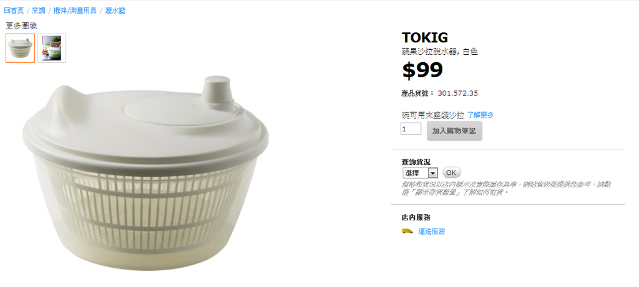
Task: Navigate to 攪拌/測量用具 breadcrumb
Action: point(75,11)
